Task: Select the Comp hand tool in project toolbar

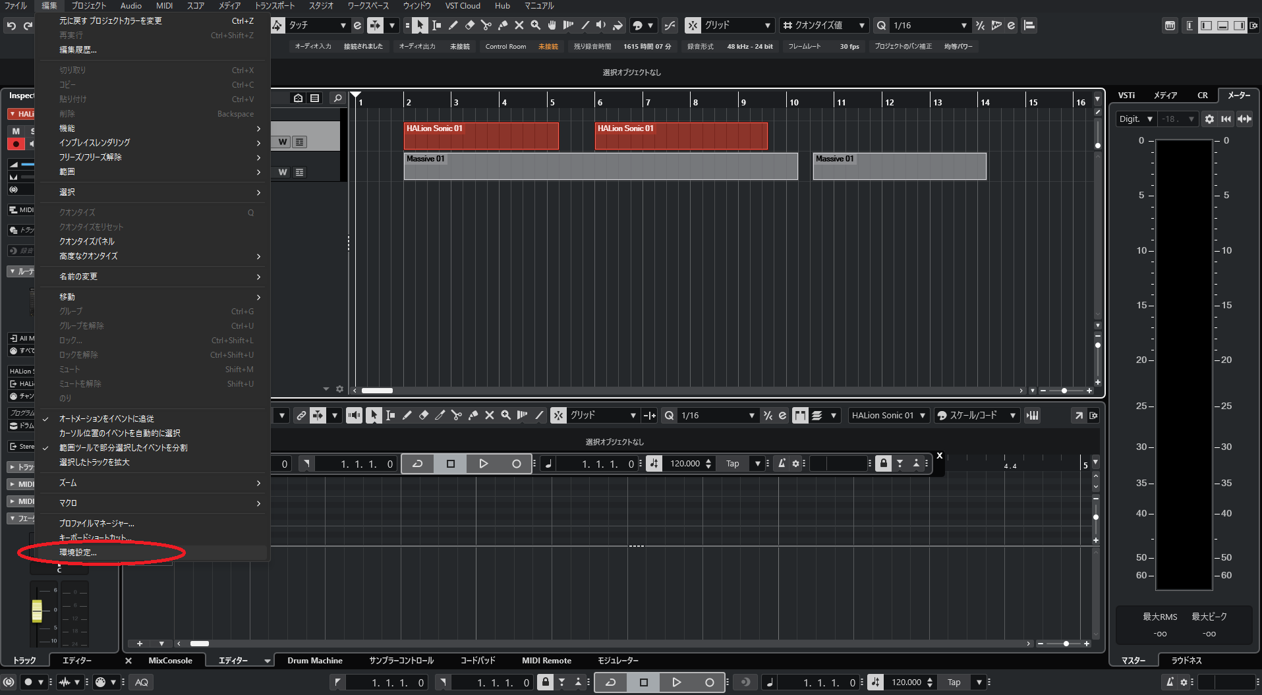Action: click(x=552, y=25)
